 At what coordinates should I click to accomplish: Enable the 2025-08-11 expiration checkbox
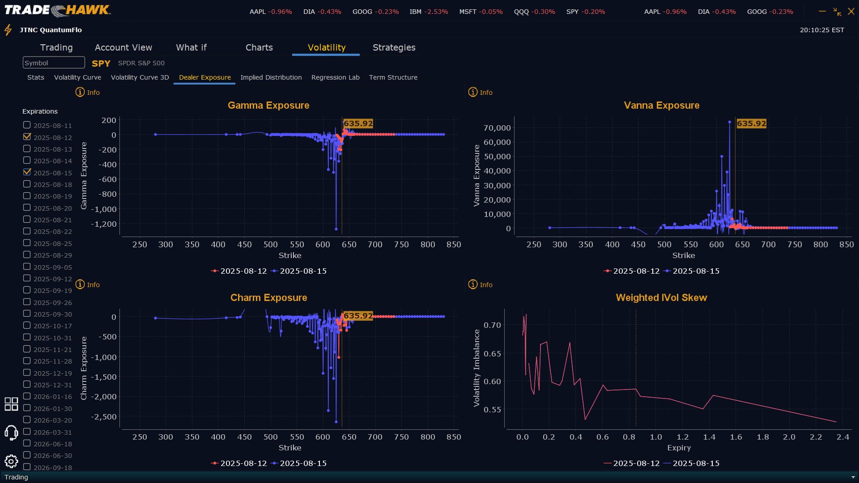pyautogui.click(x=27, y=125)
